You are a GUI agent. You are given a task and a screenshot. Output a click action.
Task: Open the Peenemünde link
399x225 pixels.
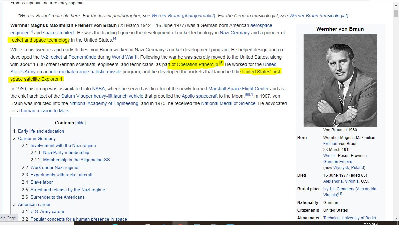82,57
